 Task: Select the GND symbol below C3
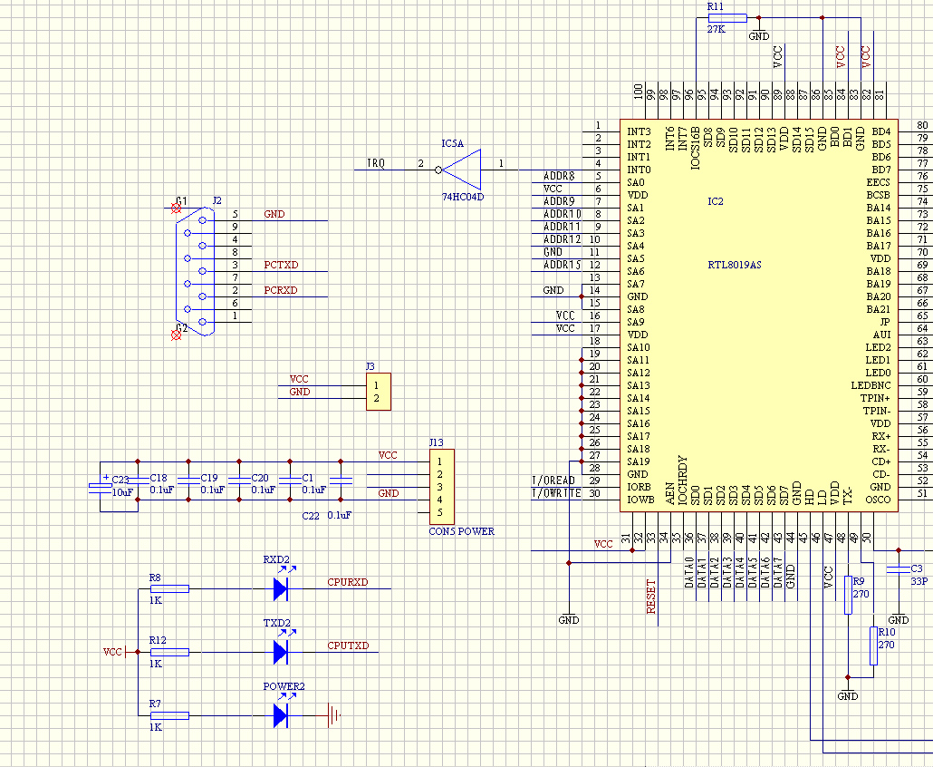pos(899,617)
